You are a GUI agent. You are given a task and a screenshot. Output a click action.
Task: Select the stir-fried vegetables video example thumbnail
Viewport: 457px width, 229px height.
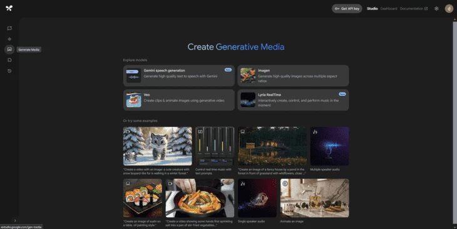pyautogui.click(x=200, y=198)
